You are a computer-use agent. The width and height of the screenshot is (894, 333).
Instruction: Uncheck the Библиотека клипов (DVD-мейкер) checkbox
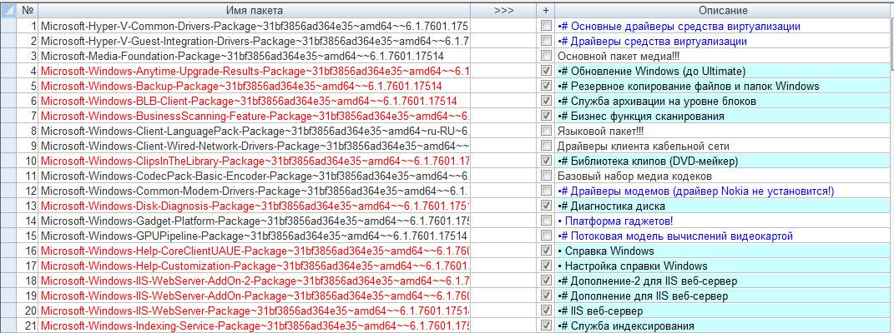coord(546,161)
